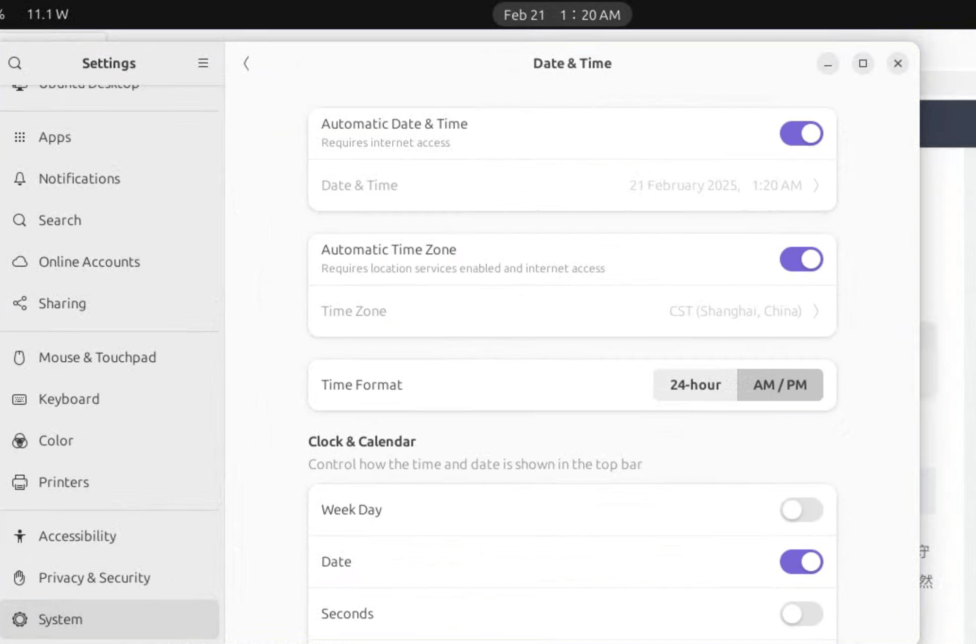Go back using the left chevron arrow

246,63
